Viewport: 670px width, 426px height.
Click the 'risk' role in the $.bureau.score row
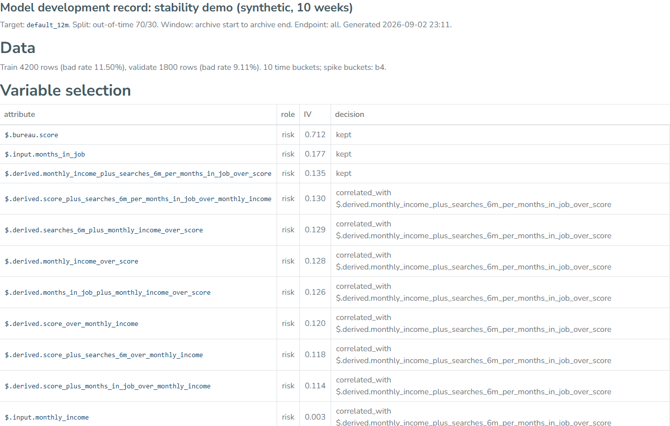click(288, 135)
